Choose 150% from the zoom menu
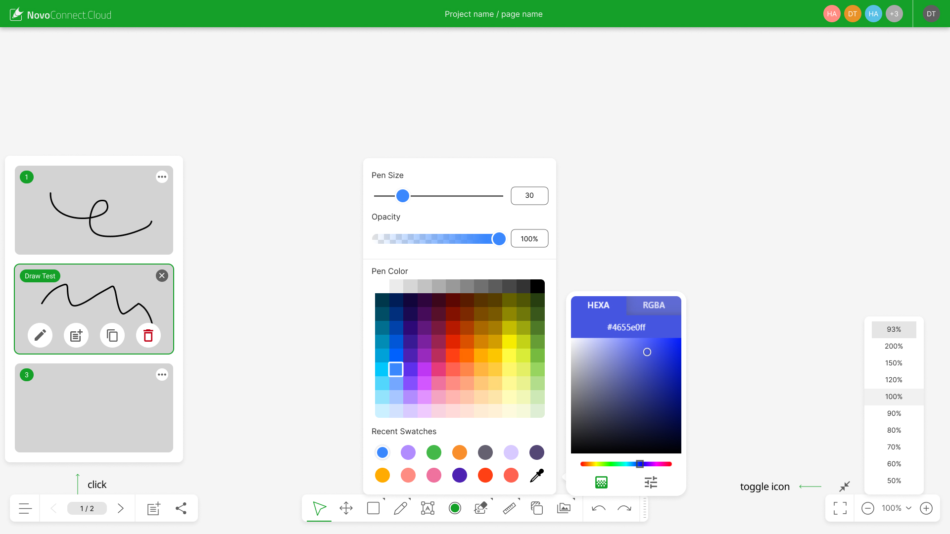This screenshot has height=534, width=950. (x=894, y=363)
